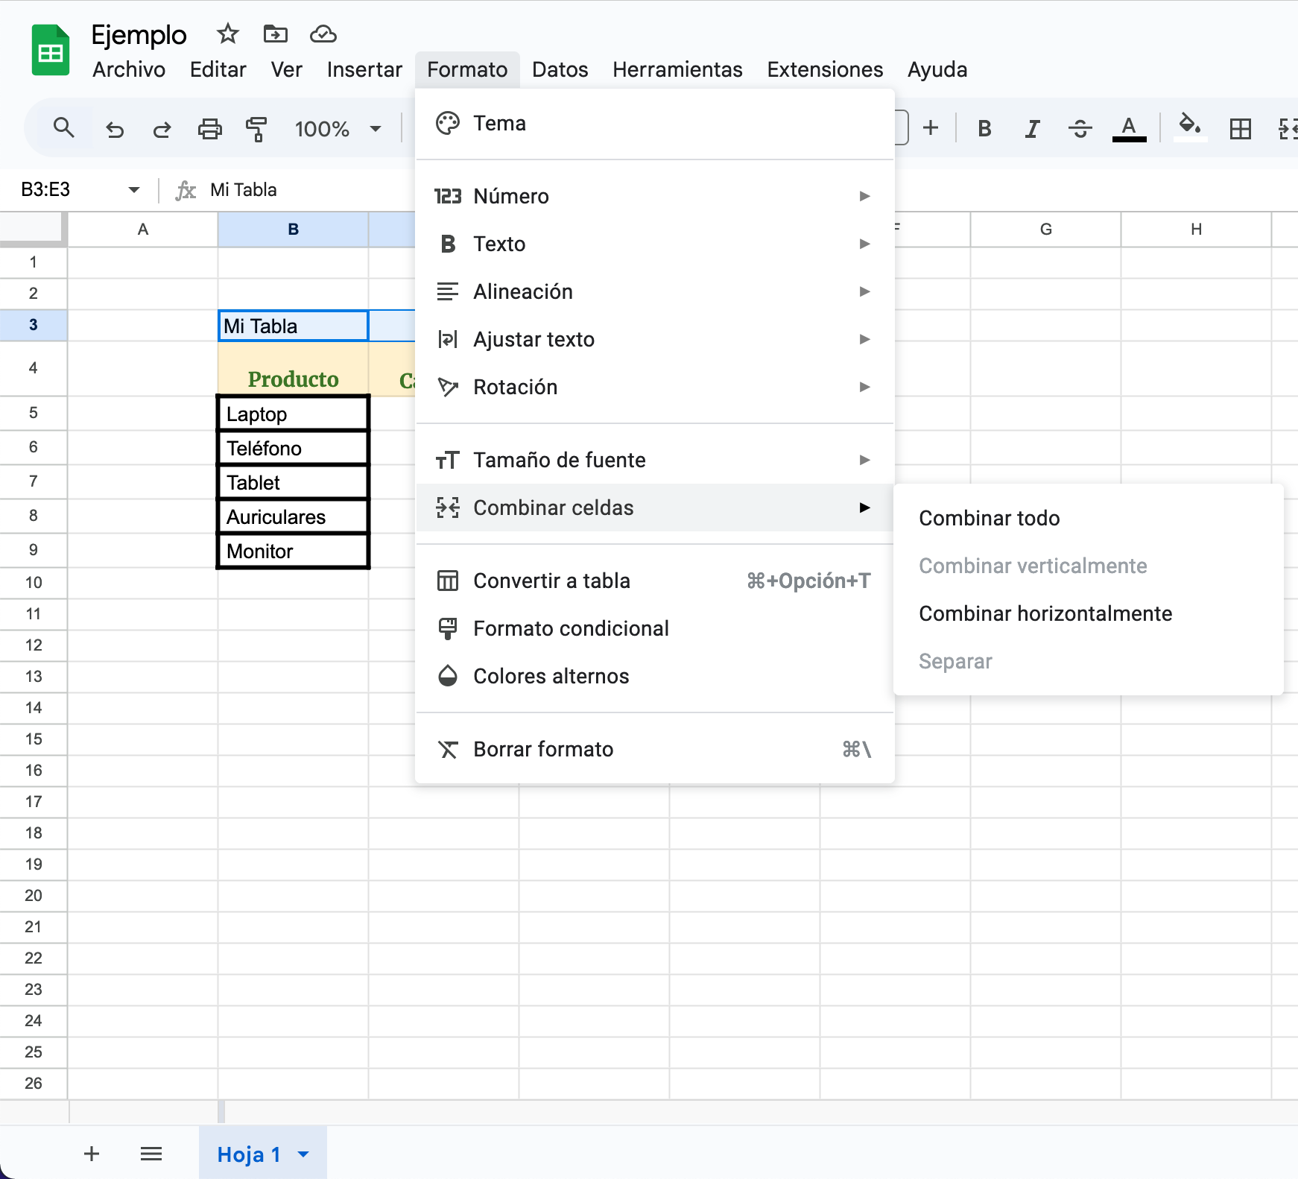1298x1179 pixels.
Task: Undo the last action
Action: click(115, 129)
